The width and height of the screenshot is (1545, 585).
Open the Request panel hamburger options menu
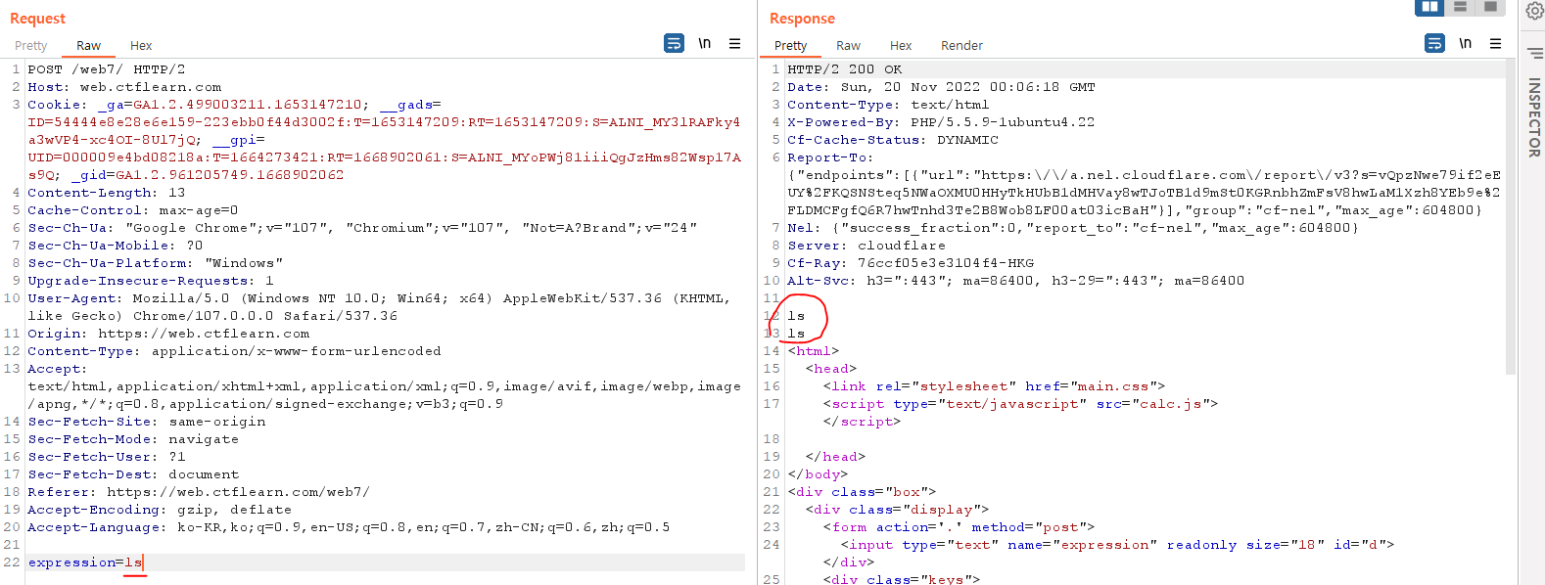pos(734,43)
